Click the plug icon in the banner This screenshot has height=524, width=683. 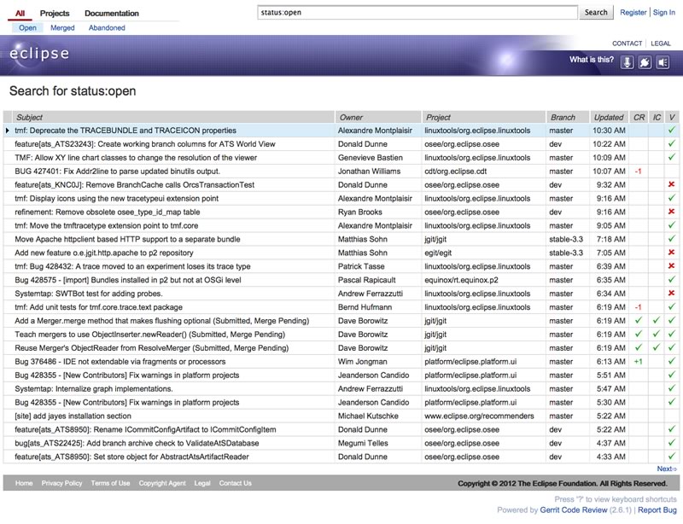click(x=645, y=61)
